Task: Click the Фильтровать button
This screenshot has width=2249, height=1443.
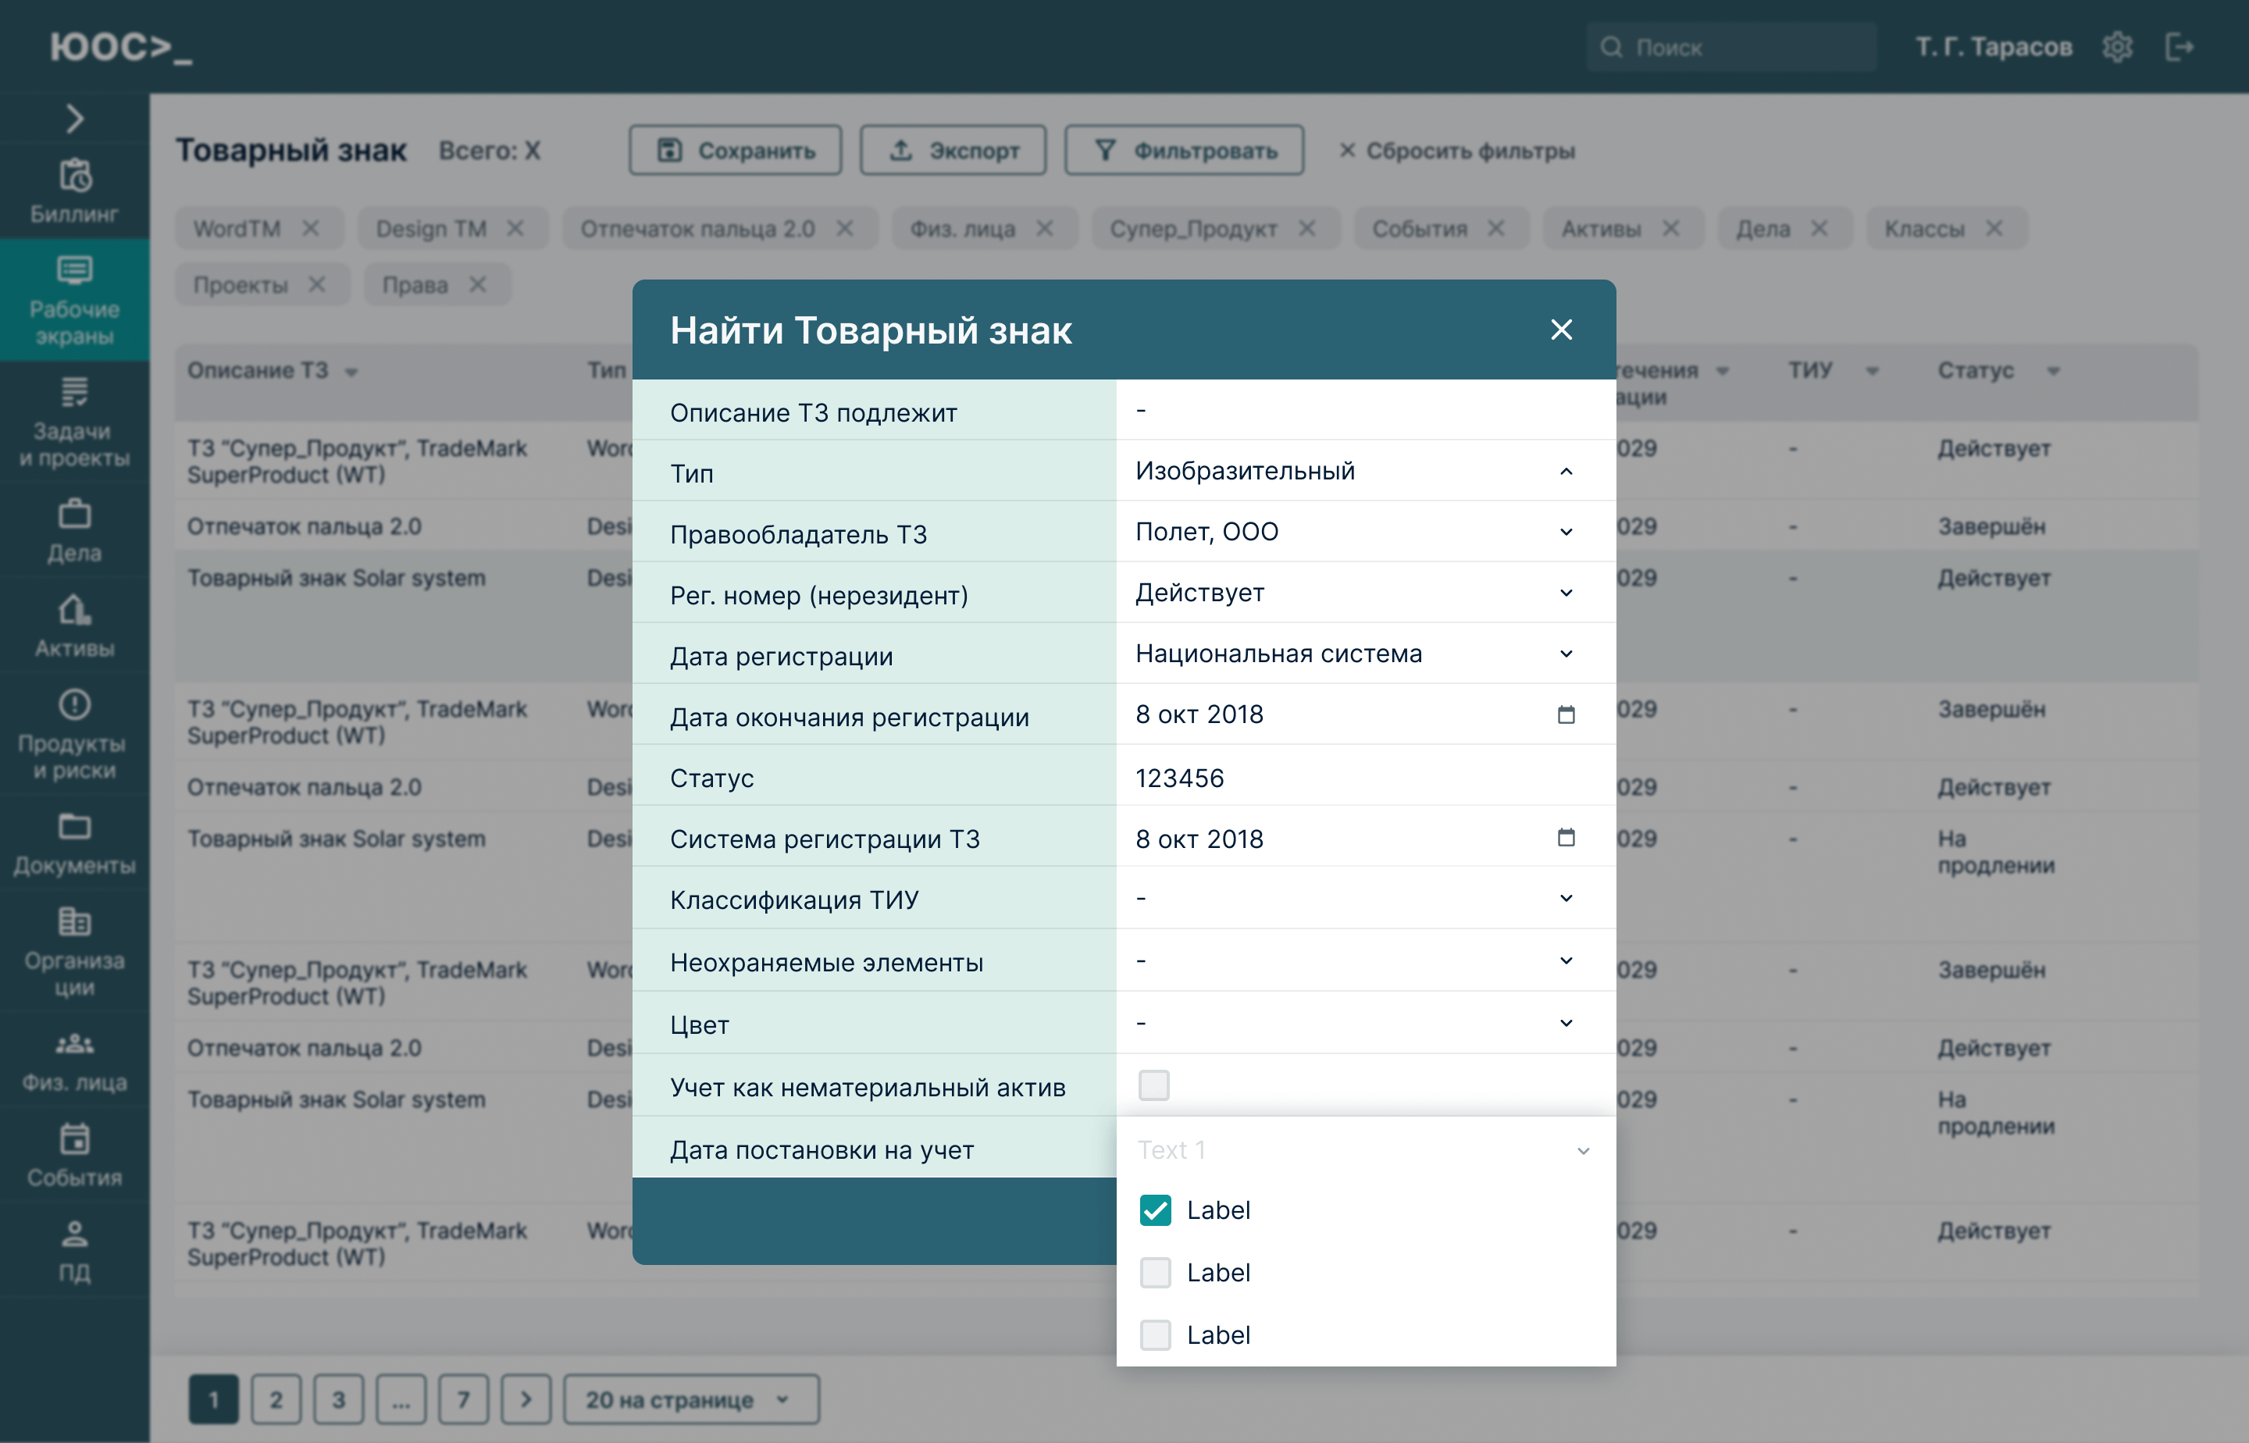Action: (x=1184, y=151)
